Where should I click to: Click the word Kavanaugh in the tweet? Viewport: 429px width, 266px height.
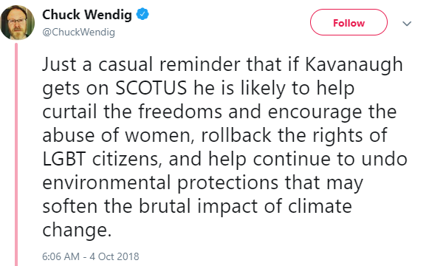coord(354,65)
